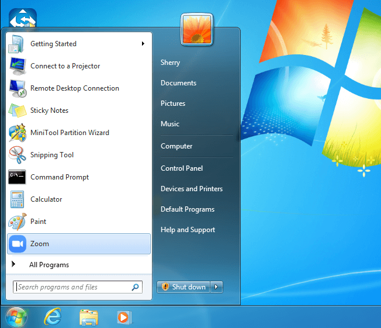The height and width of the screenshot is (328, 381).
Task: Open Control Panel
Action: click(182, 168)
